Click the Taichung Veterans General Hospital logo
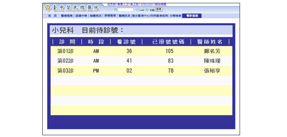Screen dimensions: 287x137 72,8
